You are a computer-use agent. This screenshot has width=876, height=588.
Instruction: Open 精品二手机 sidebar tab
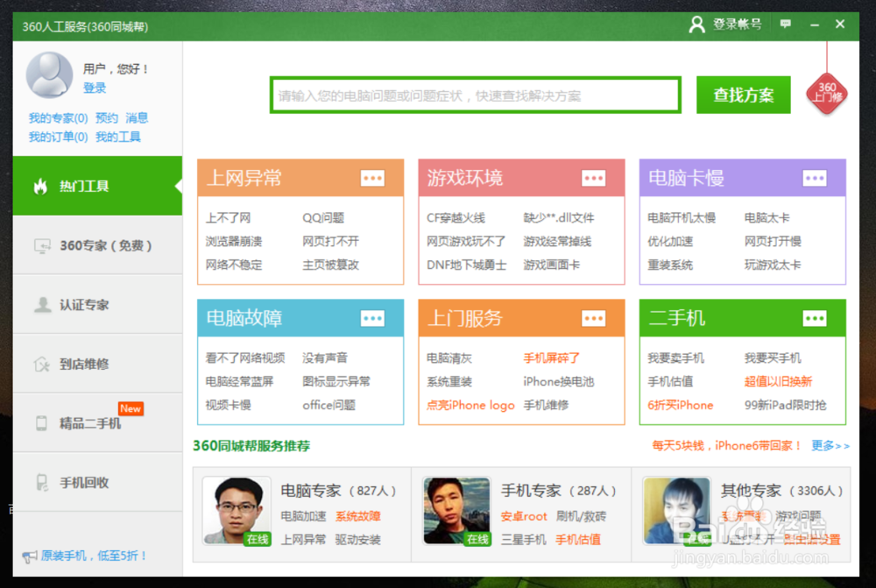[98, 423]
